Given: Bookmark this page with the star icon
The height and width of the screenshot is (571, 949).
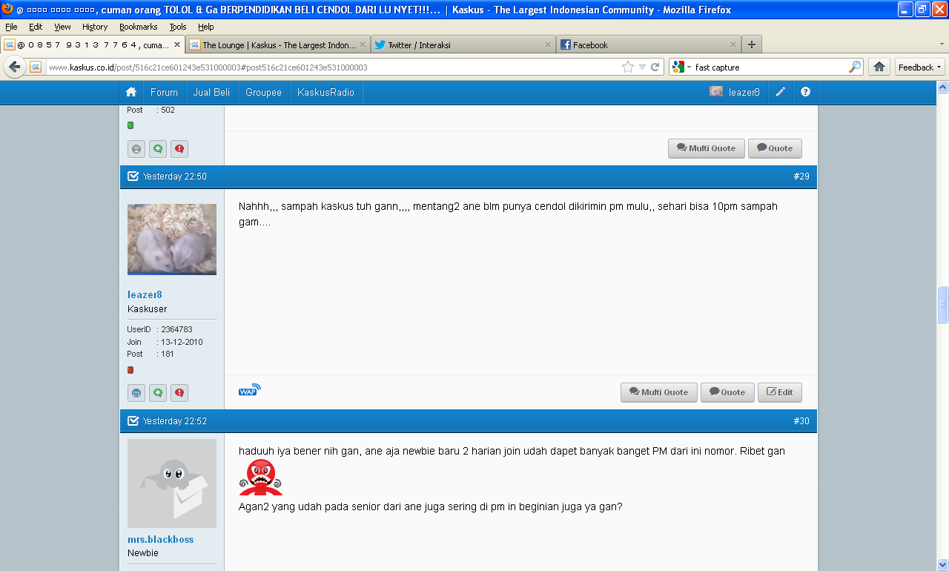Looking at the screenshot, I should [x=628, y=67].
